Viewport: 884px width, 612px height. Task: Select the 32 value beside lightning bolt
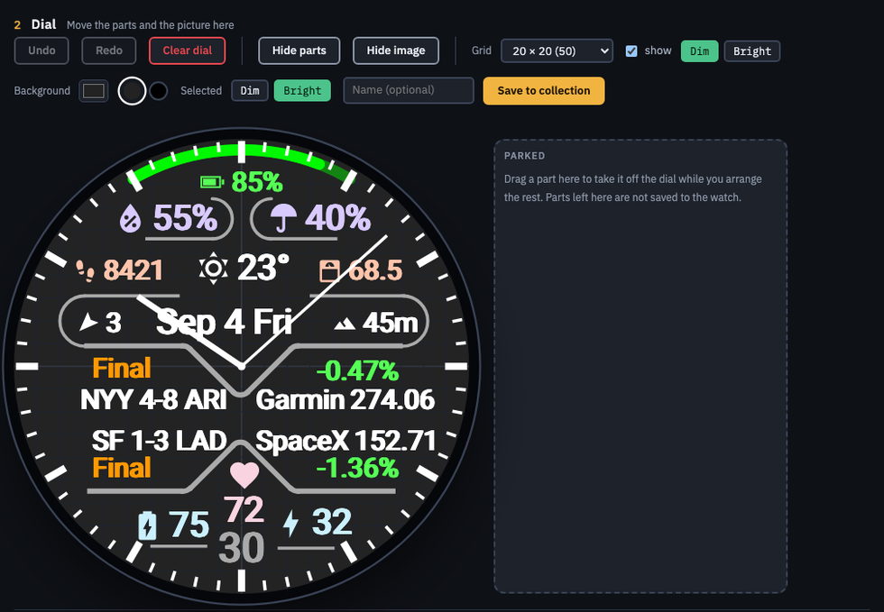[332, 522]
